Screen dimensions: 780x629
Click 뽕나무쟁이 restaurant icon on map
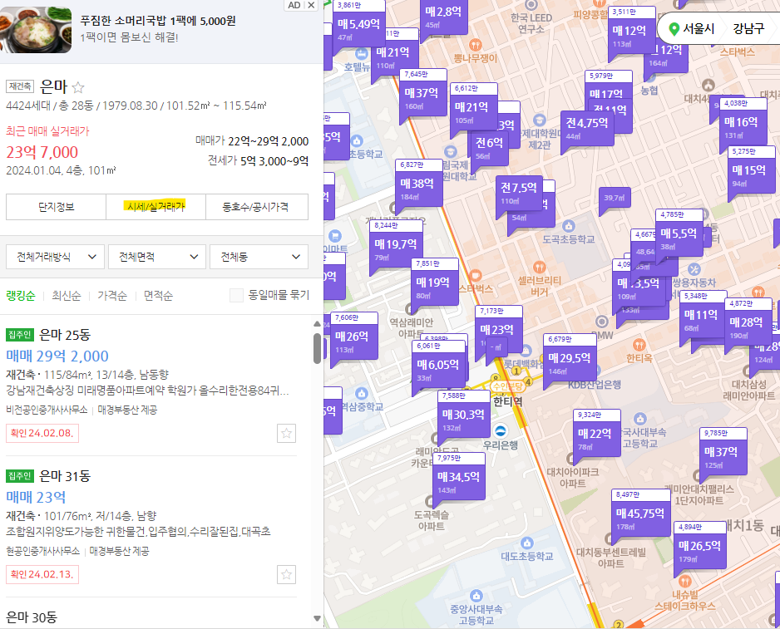[475, 45]
